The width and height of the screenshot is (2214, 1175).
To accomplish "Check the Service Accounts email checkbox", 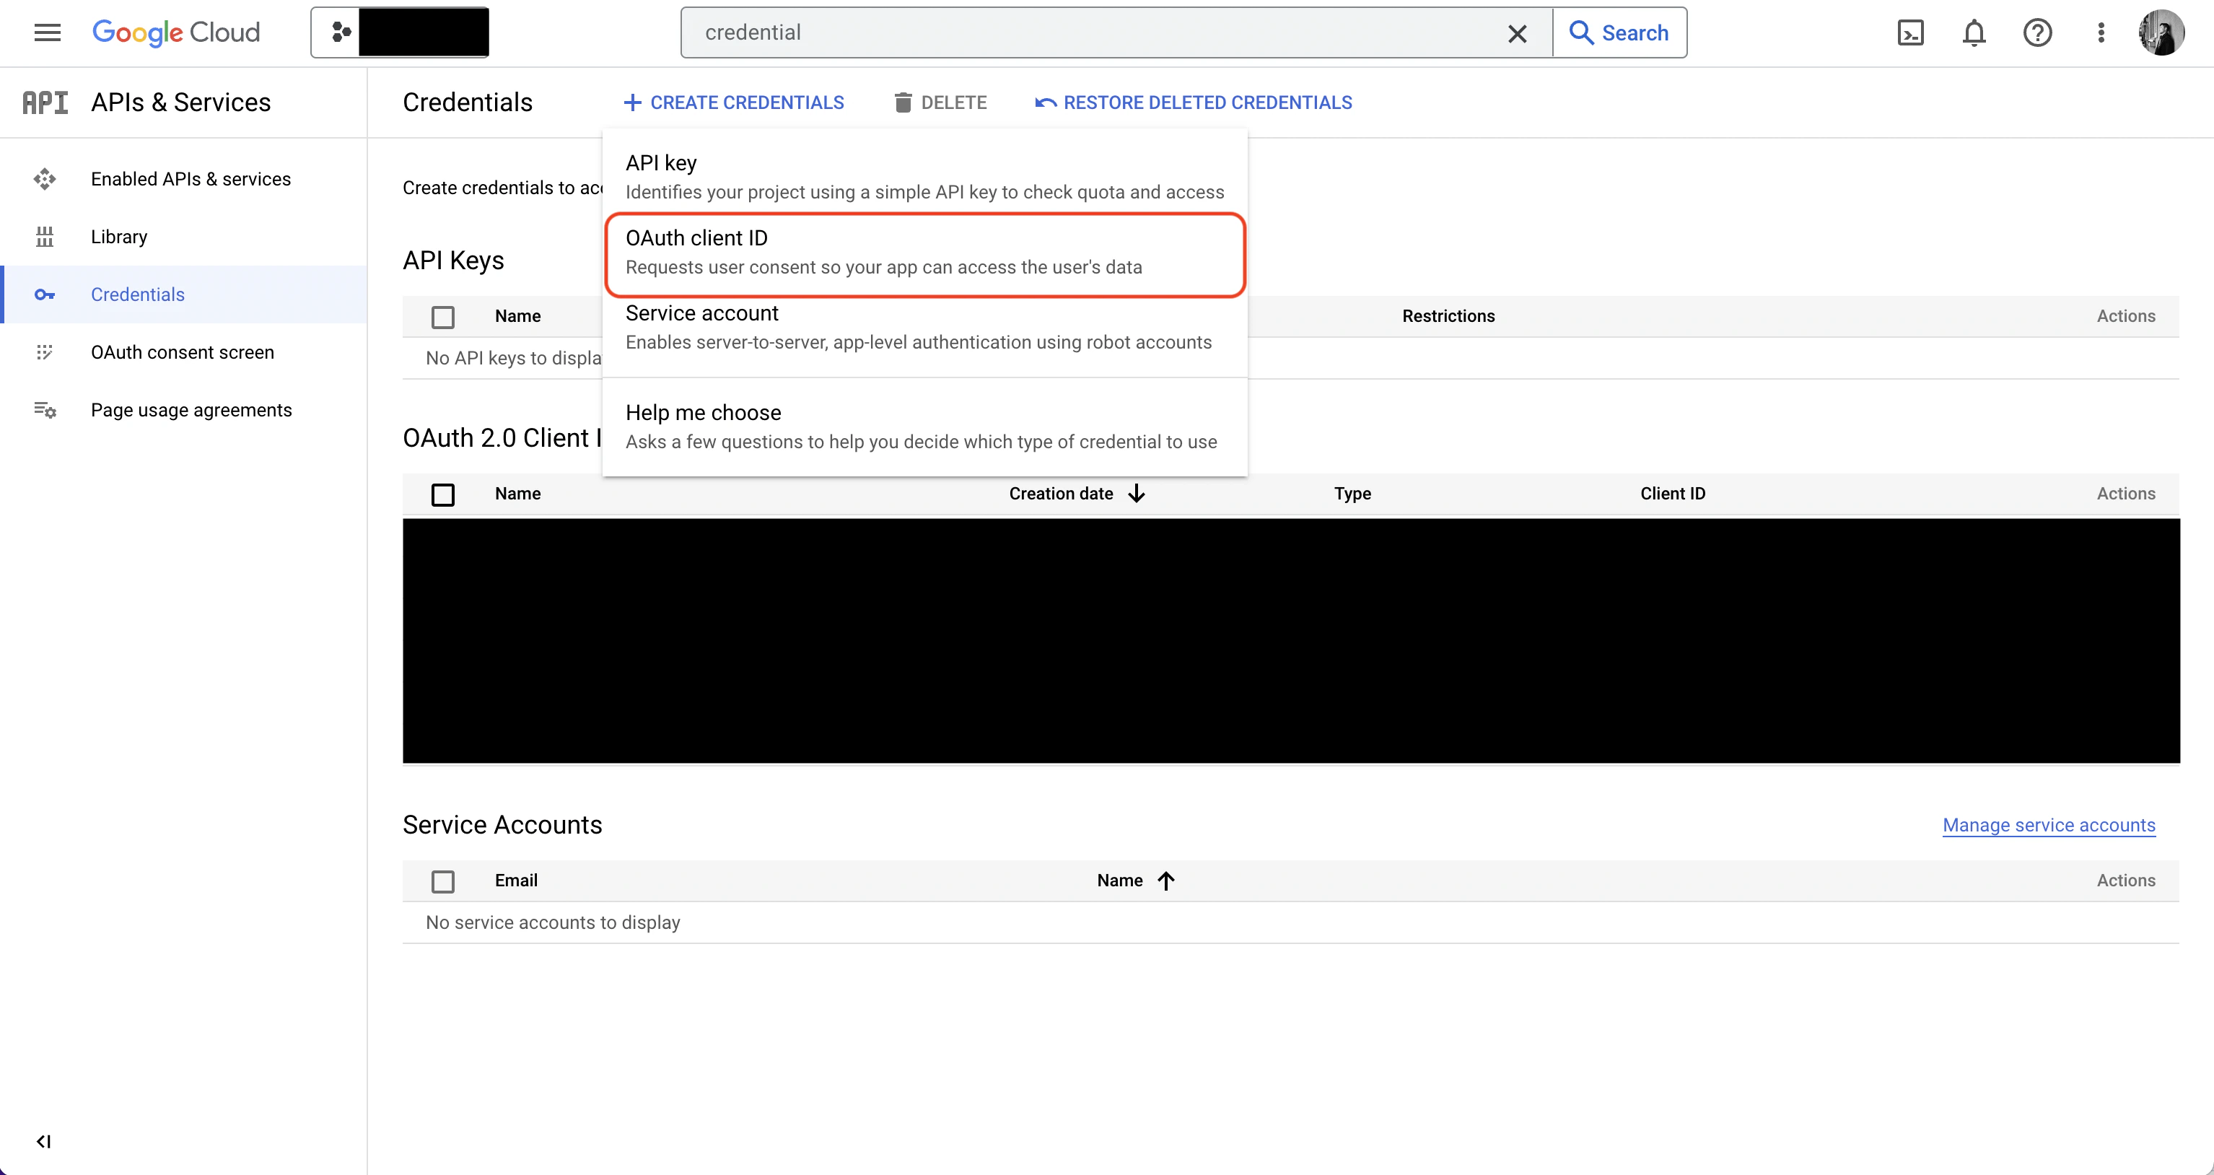I will [442, 881].
